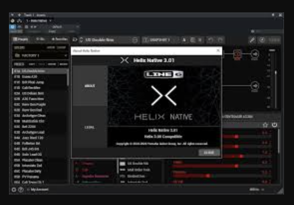The height and width of the screenshot is (205, 294).
Task: Select preset 01A US Double Nrm
Action: (x=40, y=71)
